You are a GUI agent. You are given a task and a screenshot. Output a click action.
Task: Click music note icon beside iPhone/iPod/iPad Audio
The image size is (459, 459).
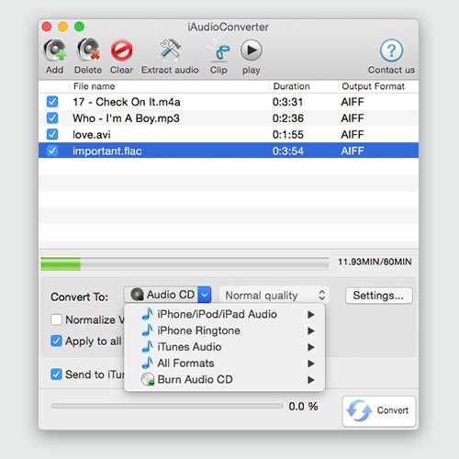click(148, 314)
